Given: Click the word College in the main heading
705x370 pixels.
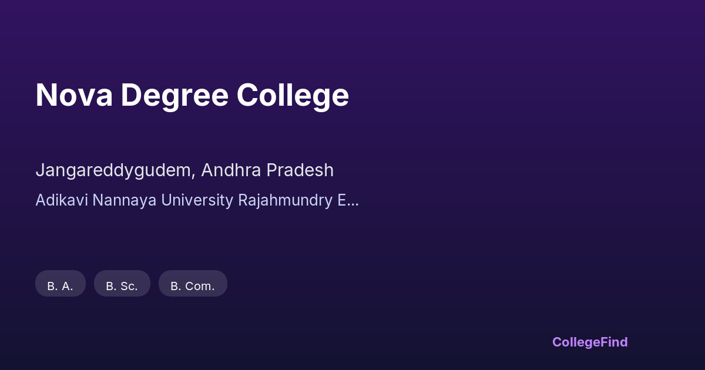Looking at the screenshot, I should (x=293, y=95).
